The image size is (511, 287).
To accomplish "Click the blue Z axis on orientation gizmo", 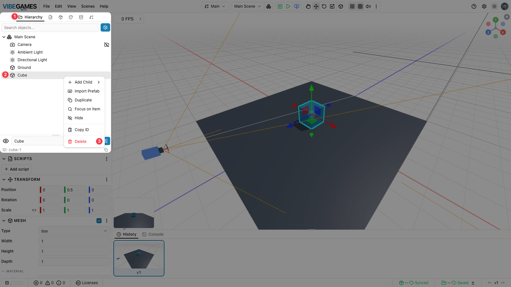I will 488,32.
